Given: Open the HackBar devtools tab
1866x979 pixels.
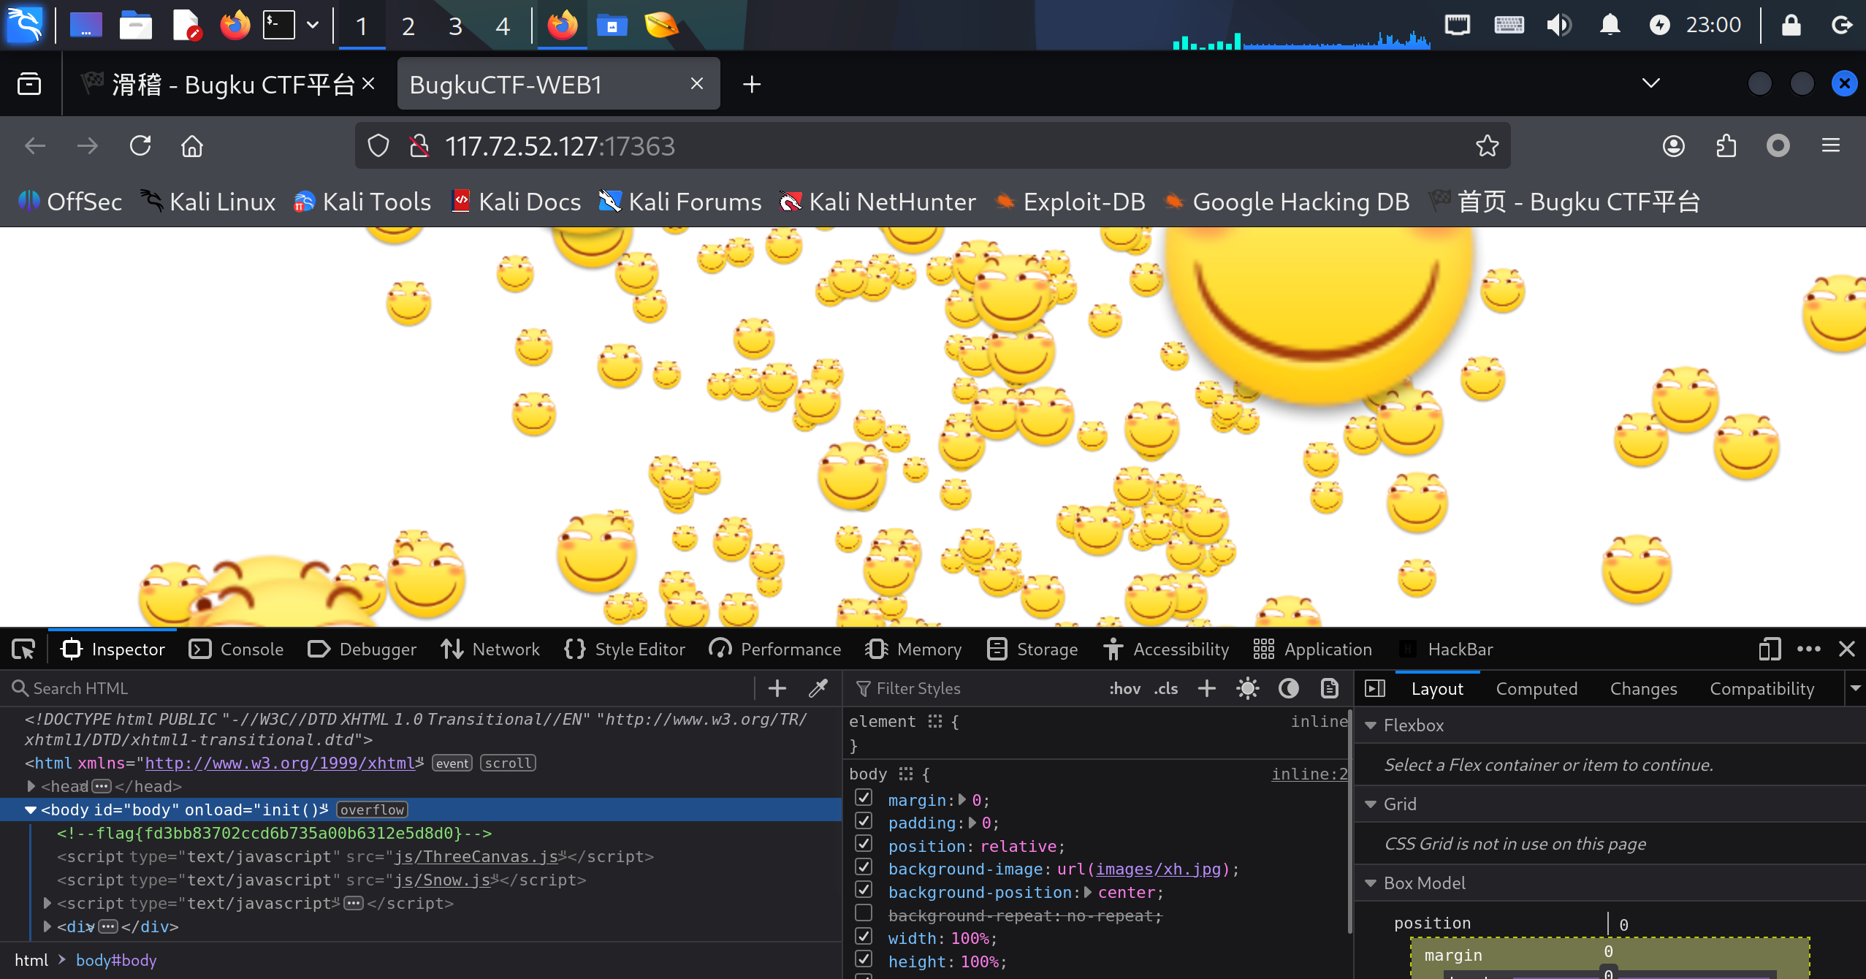Looking at the screenshot, I should point(1447,650).
